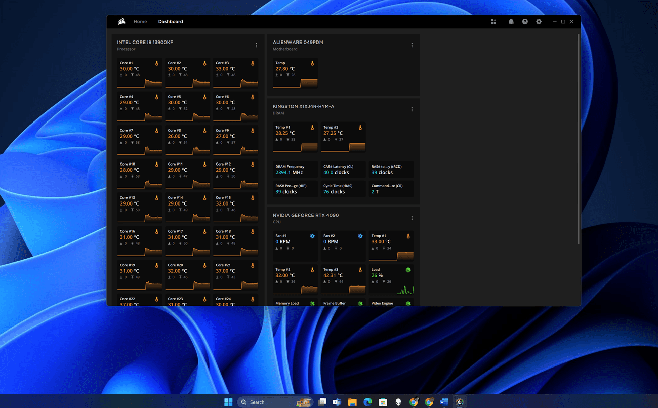
Task: Click the thermometer icon on GPU Temp #1
Action: [409, 236]
